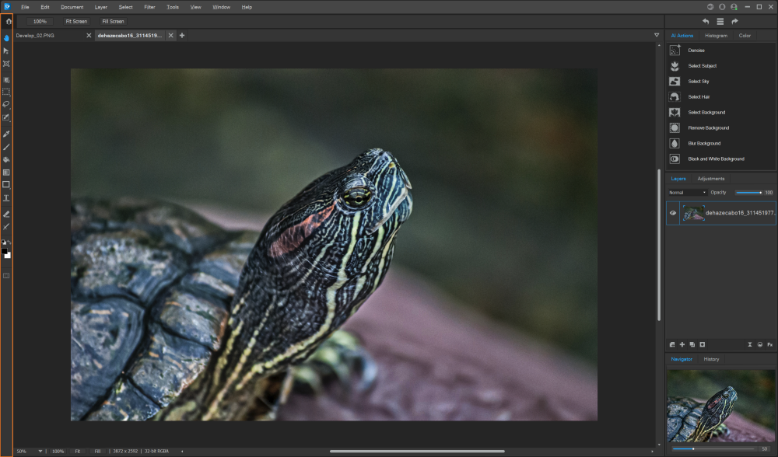This screenshot has width=778, height=457.
Task: Click the undo arrow in right panel
Action: pyautogui.click(x=706, y=21)
